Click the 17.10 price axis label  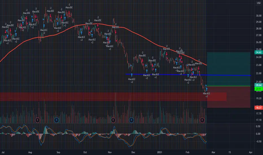(258, 120)
